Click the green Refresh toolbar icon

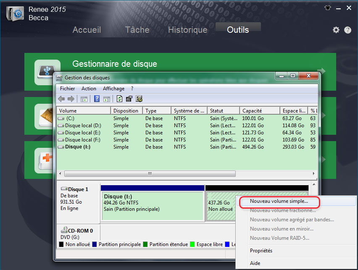pos(120,99)
